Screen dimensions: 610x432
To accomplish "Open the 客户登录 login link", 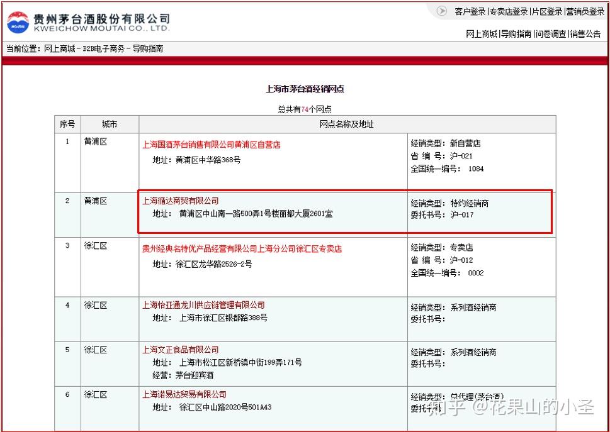I will [x=470, y=12].
